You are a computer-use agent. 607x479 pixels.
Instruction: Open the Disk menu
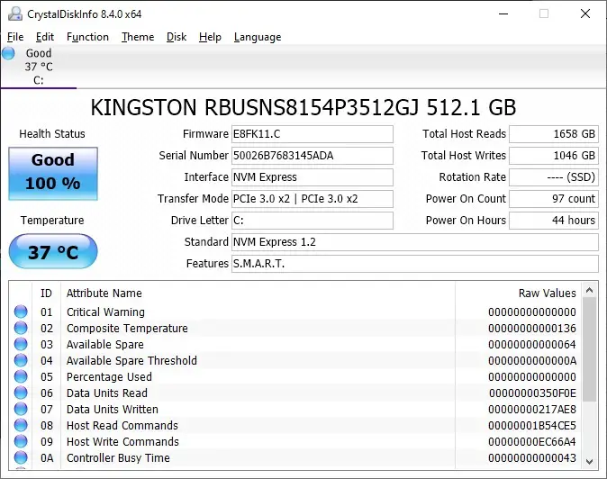pos(177,37)
